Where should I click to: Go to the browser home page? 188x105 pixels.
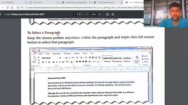point(12,8)
